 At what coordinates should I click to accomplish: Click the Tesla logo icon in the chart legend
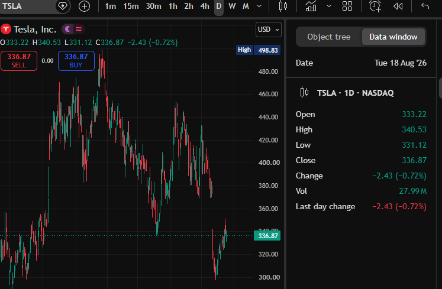6,29
